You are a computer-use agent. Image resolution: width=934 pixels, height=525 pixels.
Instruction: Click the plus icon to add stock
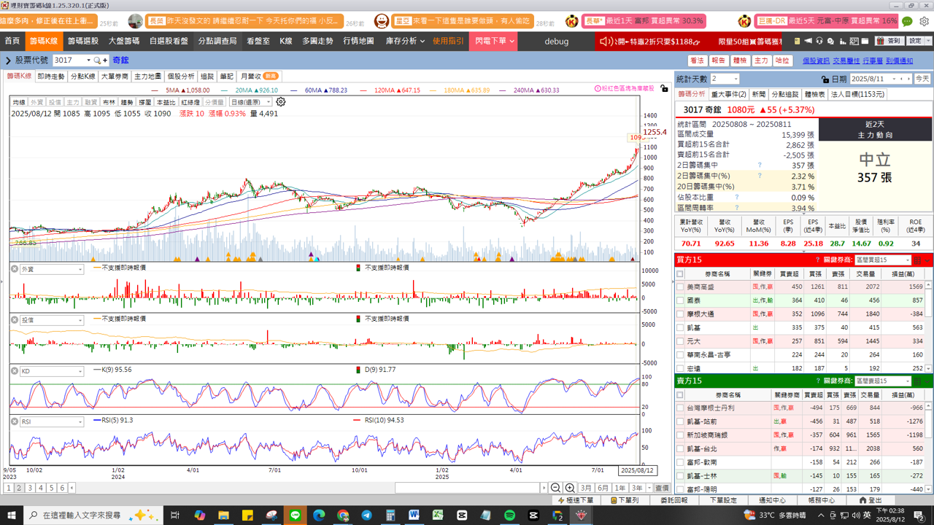pos(105,61)
